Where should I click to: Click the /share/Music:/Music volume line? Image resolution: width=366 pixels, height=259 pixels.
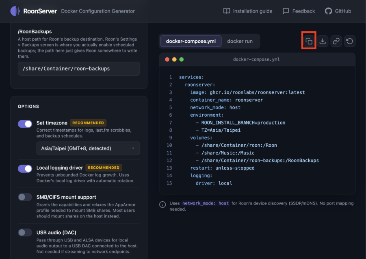225,153
